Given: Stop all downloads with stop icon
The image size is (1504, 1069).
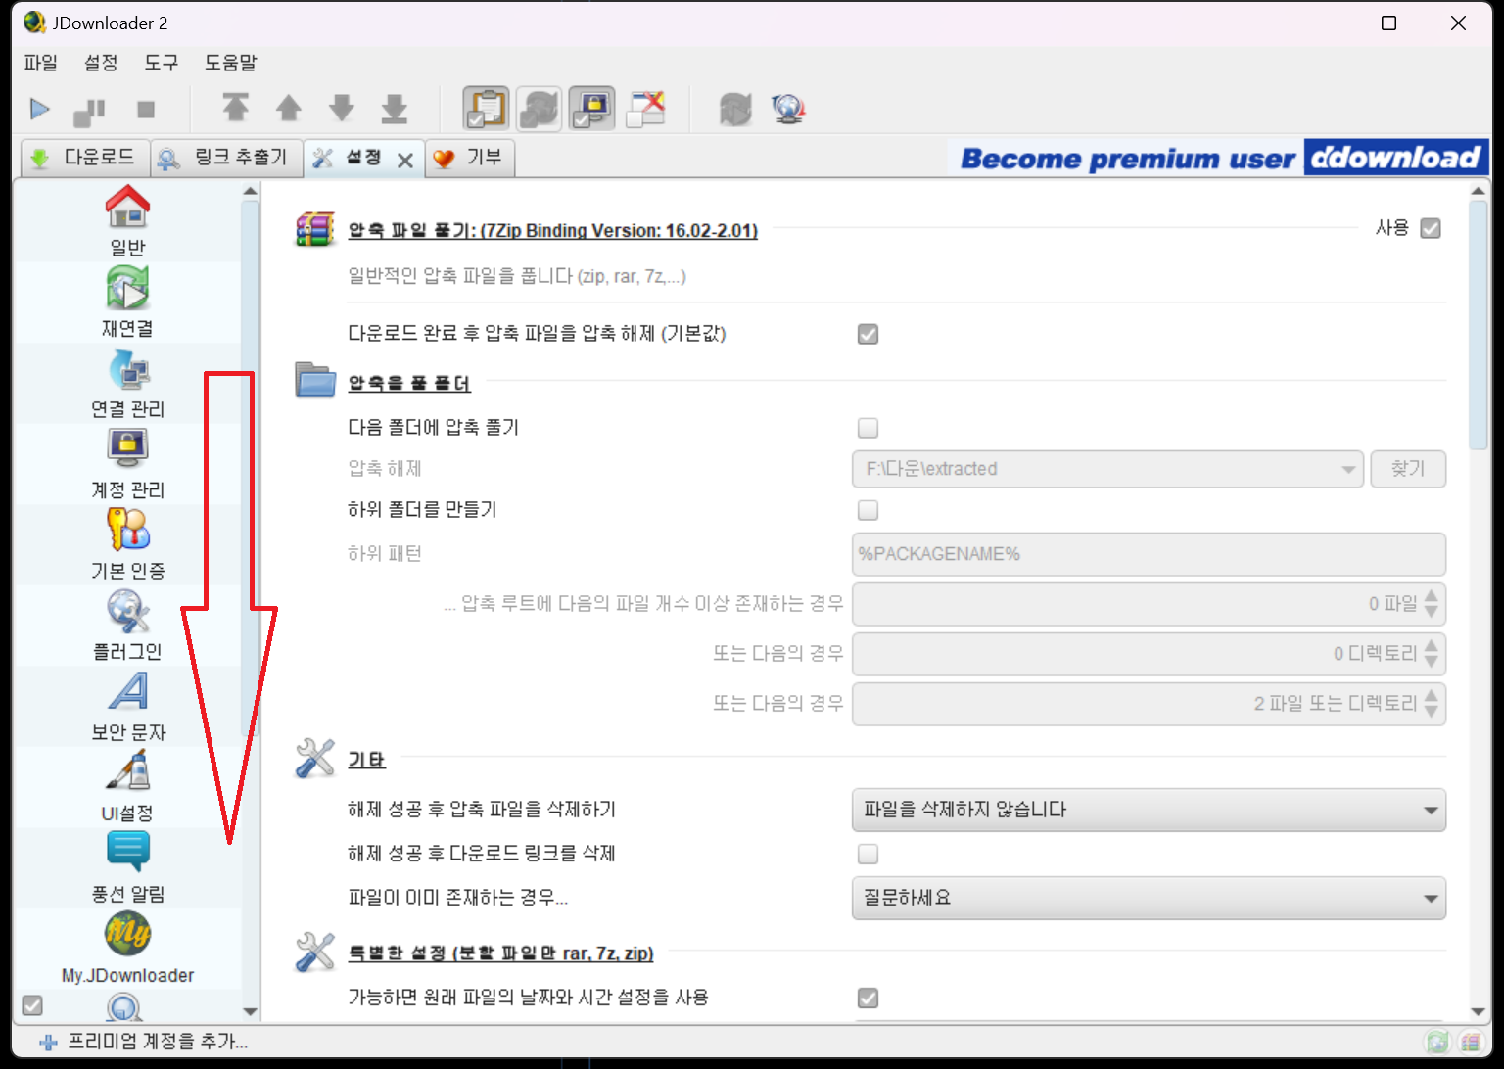Looking at the screenshot, I should pyautogui.click(x=146, y=109).
